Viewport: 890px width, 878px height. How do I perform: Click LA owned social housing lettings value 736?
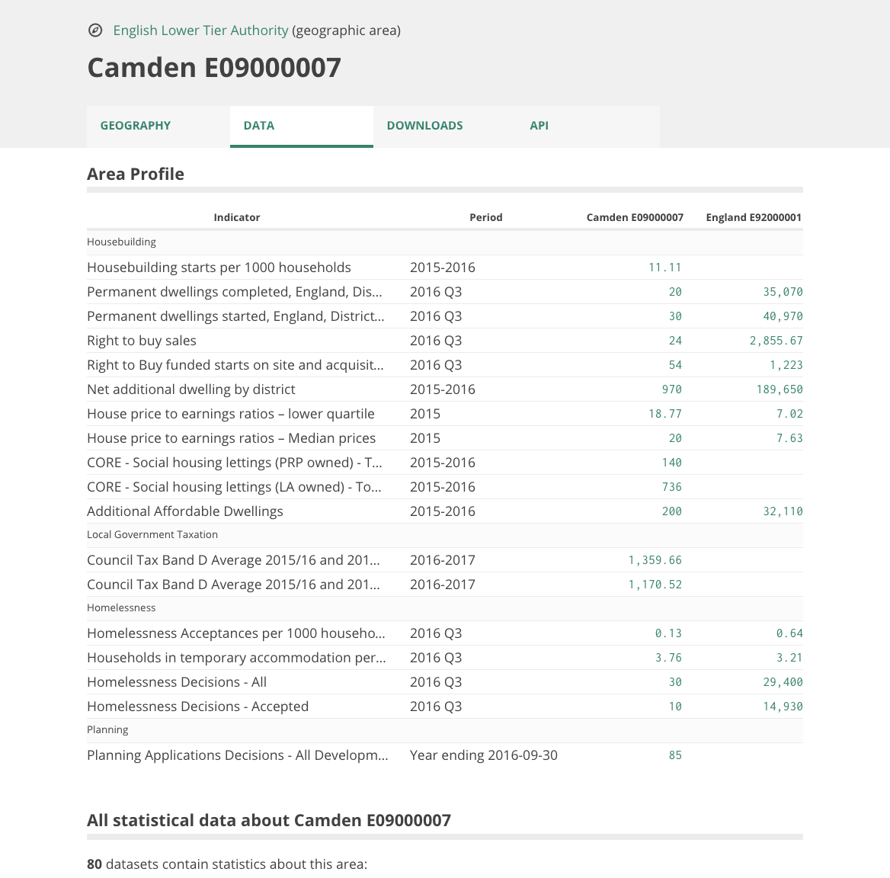point(671,487)
